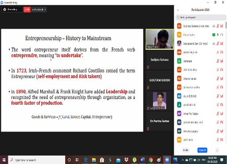Open the more options (...) button beside Mute All
The height and width of the screenshot is (164, 227).
pyautogui.click(x=217, y=150)
